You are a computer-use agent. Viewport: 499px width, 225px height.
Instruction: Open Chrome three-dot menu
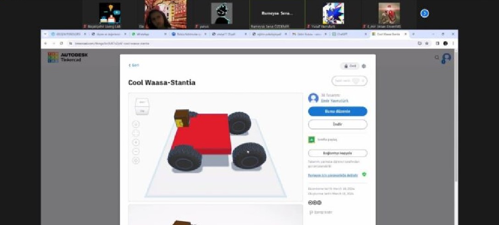(x=453, y=43)
